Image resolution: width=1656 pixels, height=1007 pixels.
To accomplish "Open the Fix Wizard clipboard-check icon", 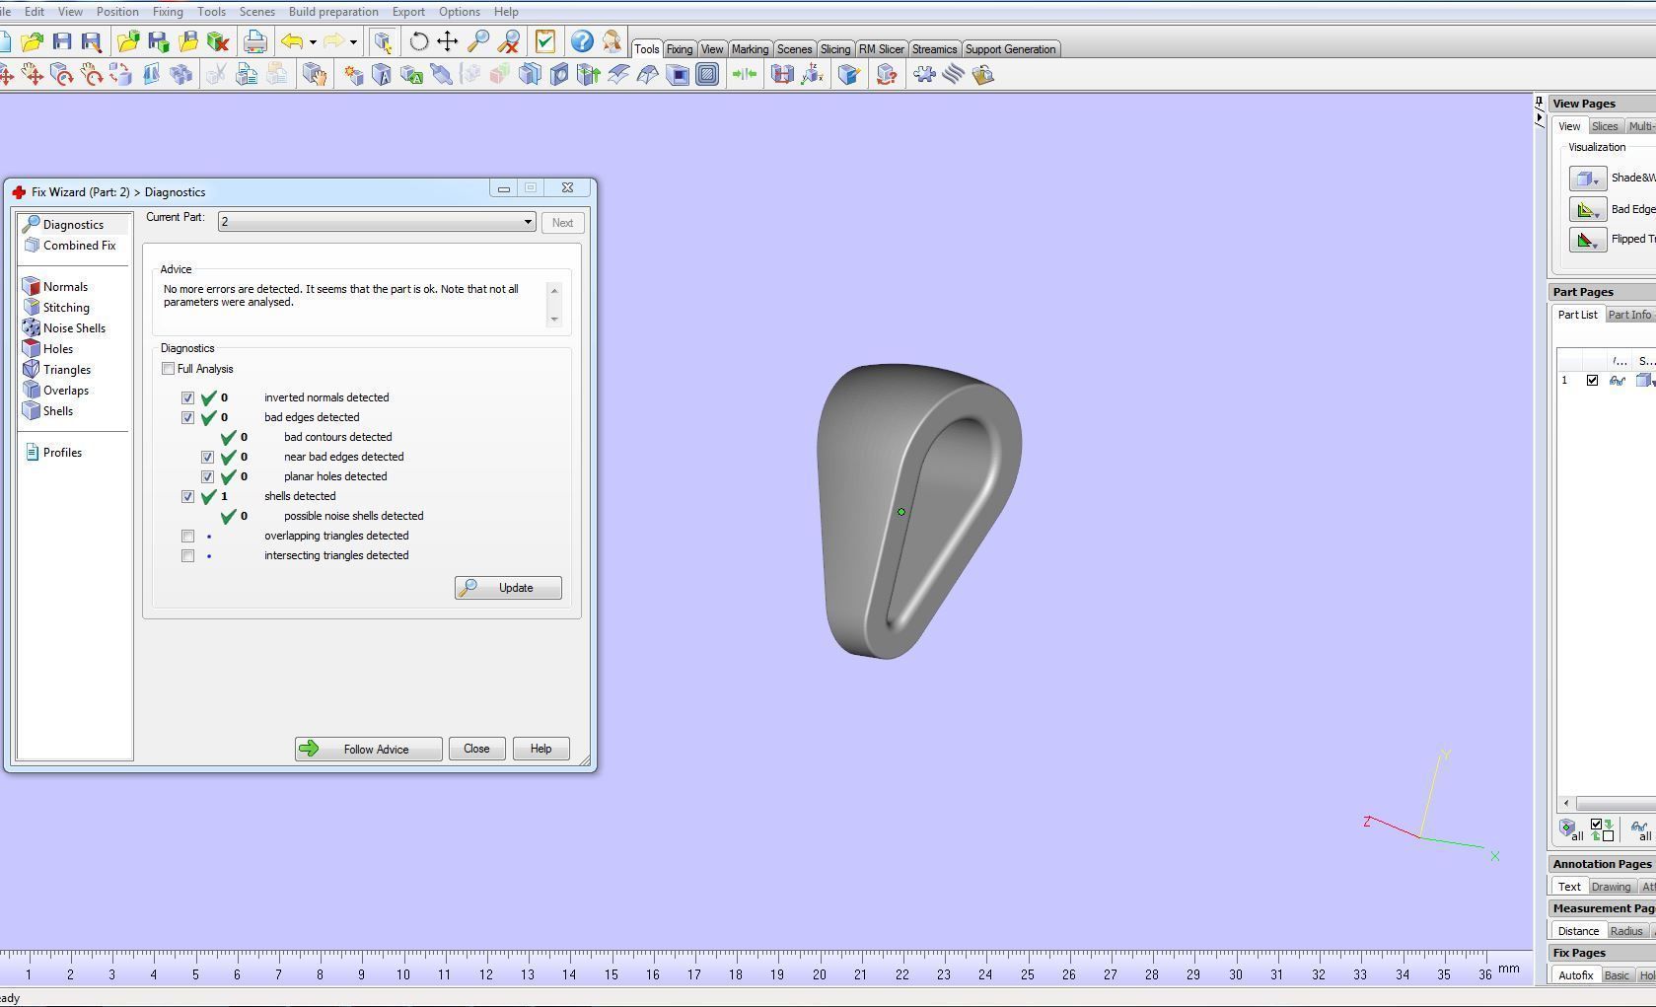I will pos(545,41).
